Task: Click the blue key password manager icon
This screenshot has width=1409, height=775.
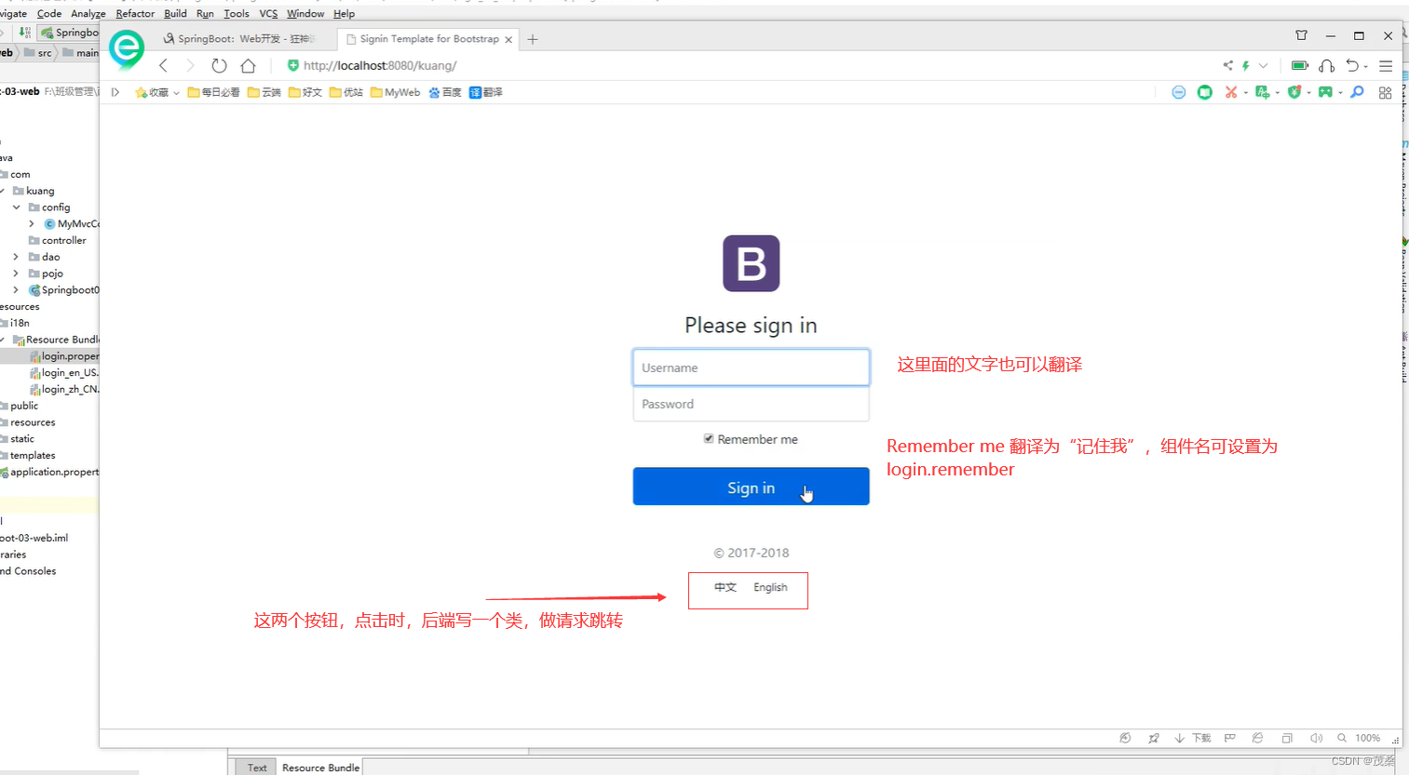Action: [x=1357, y=92]
